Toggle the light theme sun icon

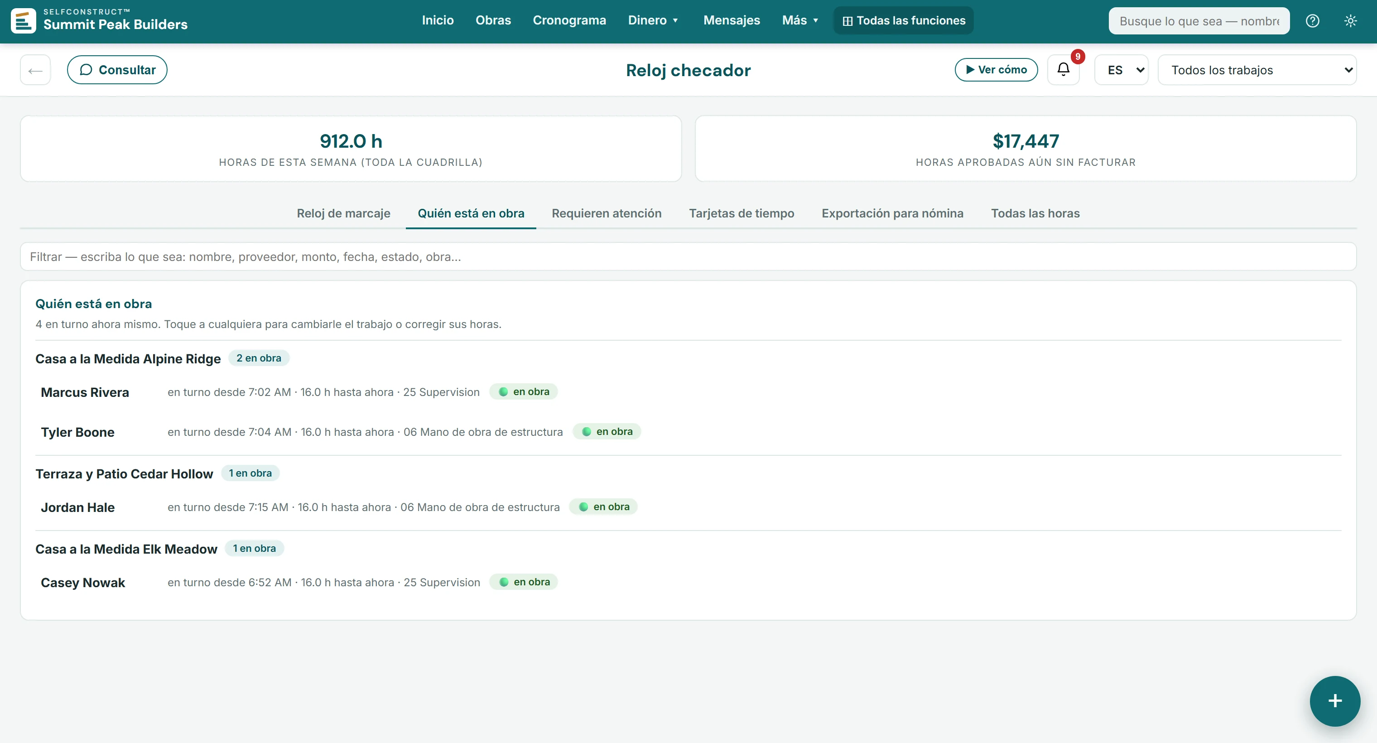click(1350, 21)
